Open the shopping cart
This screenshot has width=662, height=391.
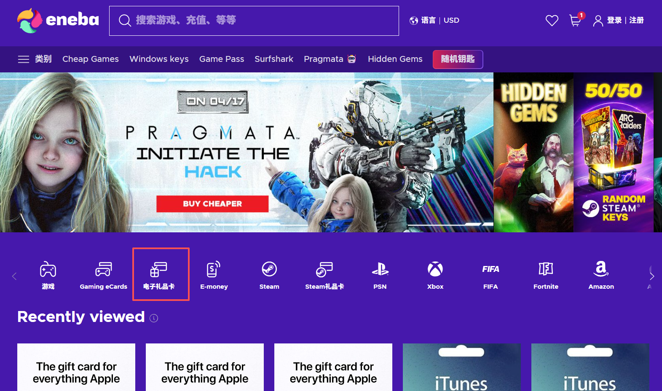pos(575,20)
